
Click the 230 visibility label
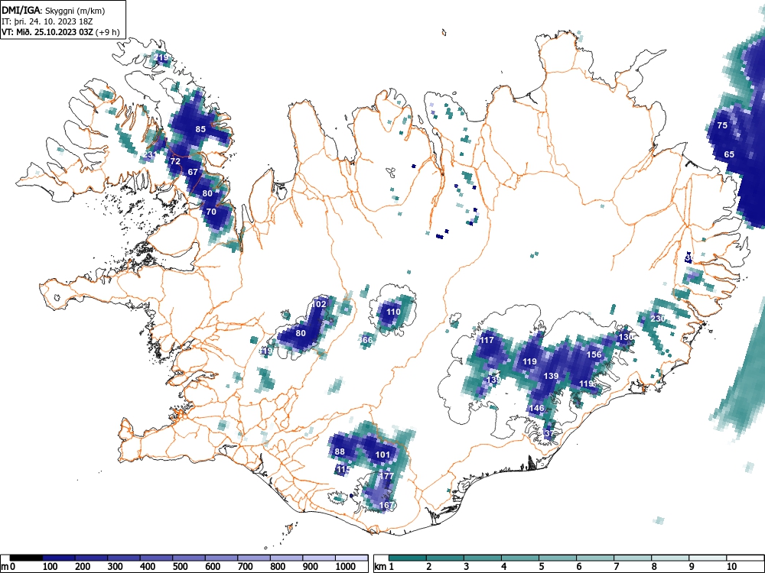click(x=658, y=319)
